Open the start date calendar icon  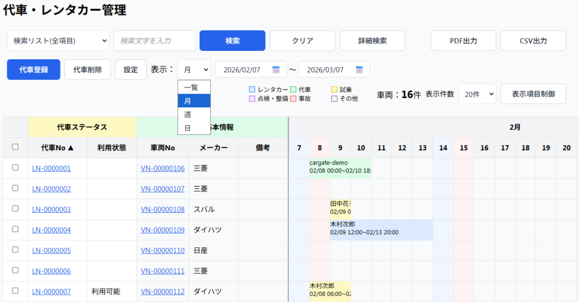(x=276, y=70)
